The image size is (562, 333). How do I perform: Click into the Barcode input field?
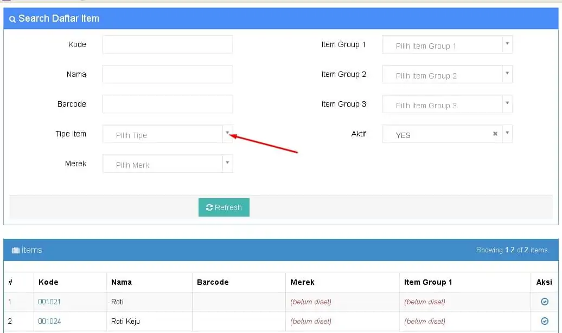167,104
